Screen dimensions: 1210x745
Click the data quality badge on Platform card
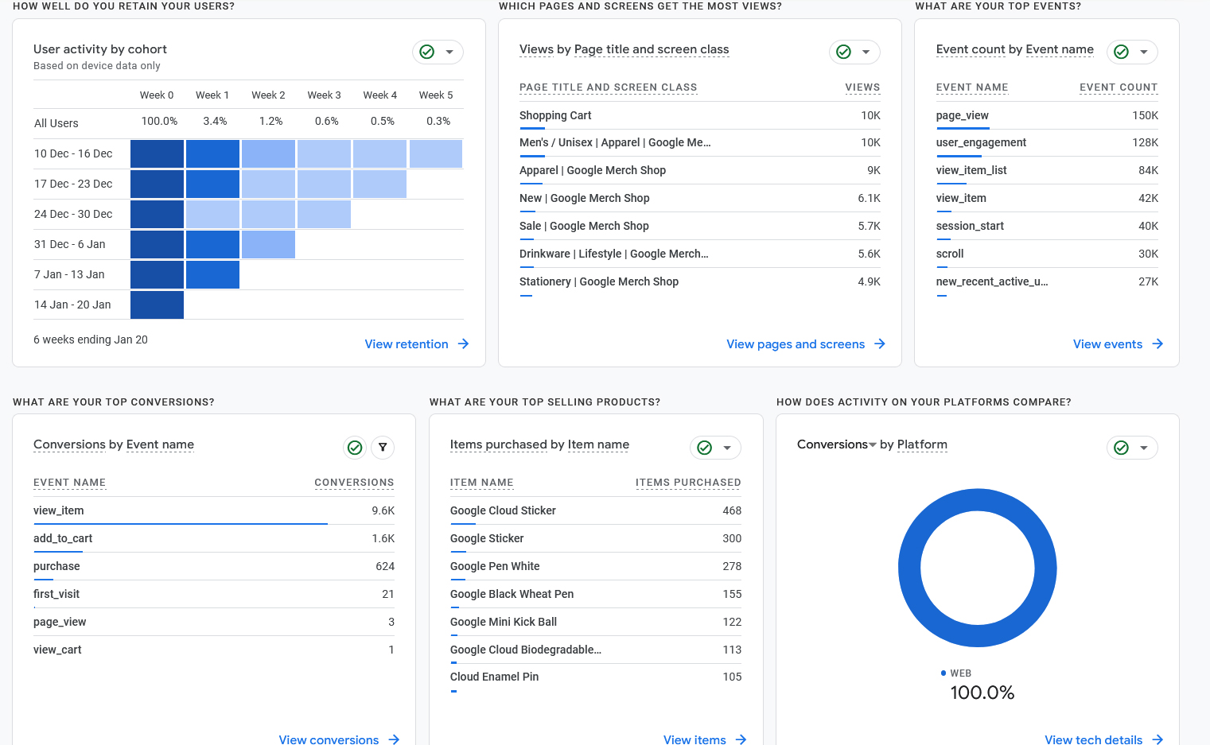click(x=1121, y=447)
